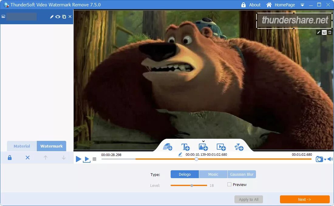Switch to the Material tab
The height and width of the screenshot is (206, 334).
click(21, 146)
